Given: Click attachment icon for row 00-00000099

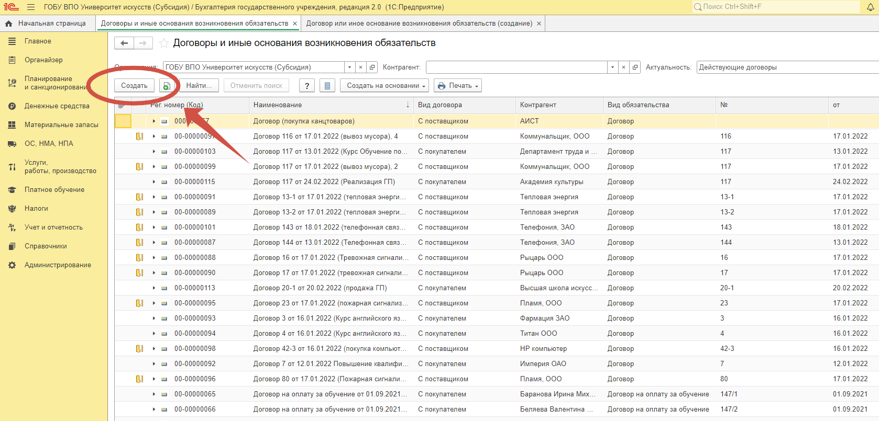Looking at the screenshot, I should coord(139,167).
